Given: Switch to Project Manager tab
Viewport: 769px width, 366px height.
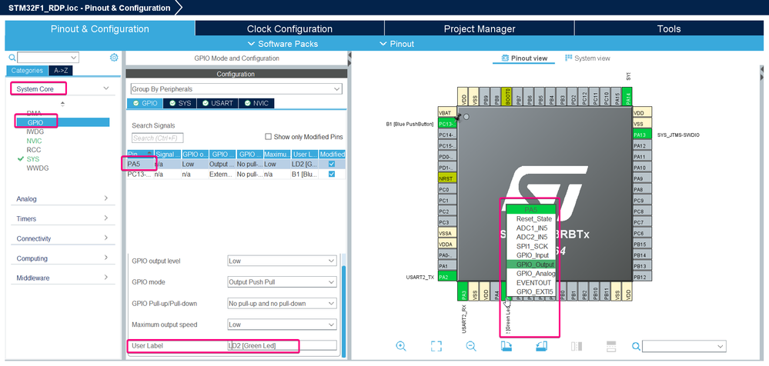Looking at the screenshot, I should 479,29.
